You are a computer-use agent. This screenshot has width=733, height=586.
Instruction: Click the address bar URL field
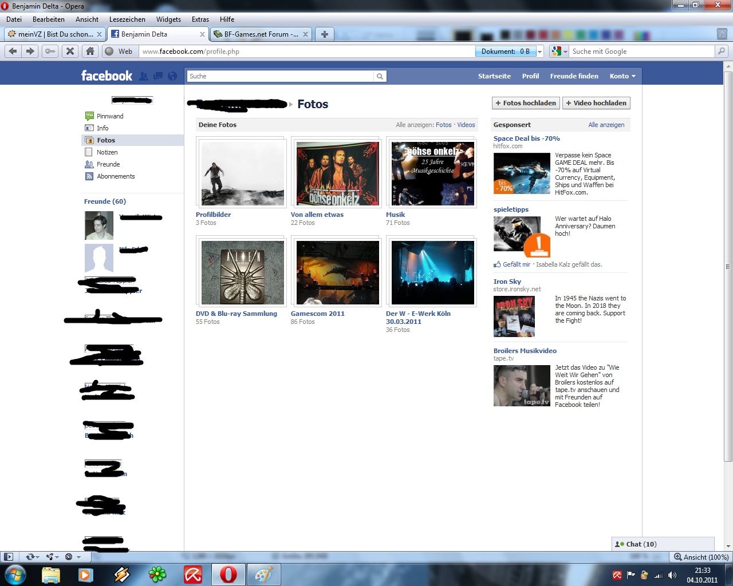click(308, 52)
